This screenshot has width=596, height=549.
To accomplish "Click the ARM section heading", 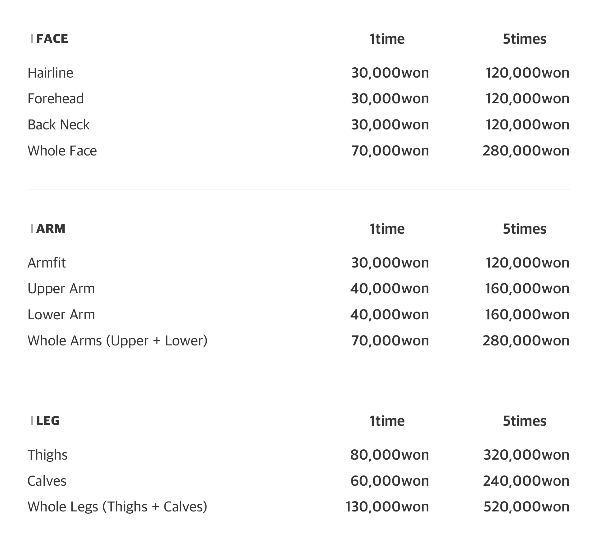I will [x=51, y=229].
